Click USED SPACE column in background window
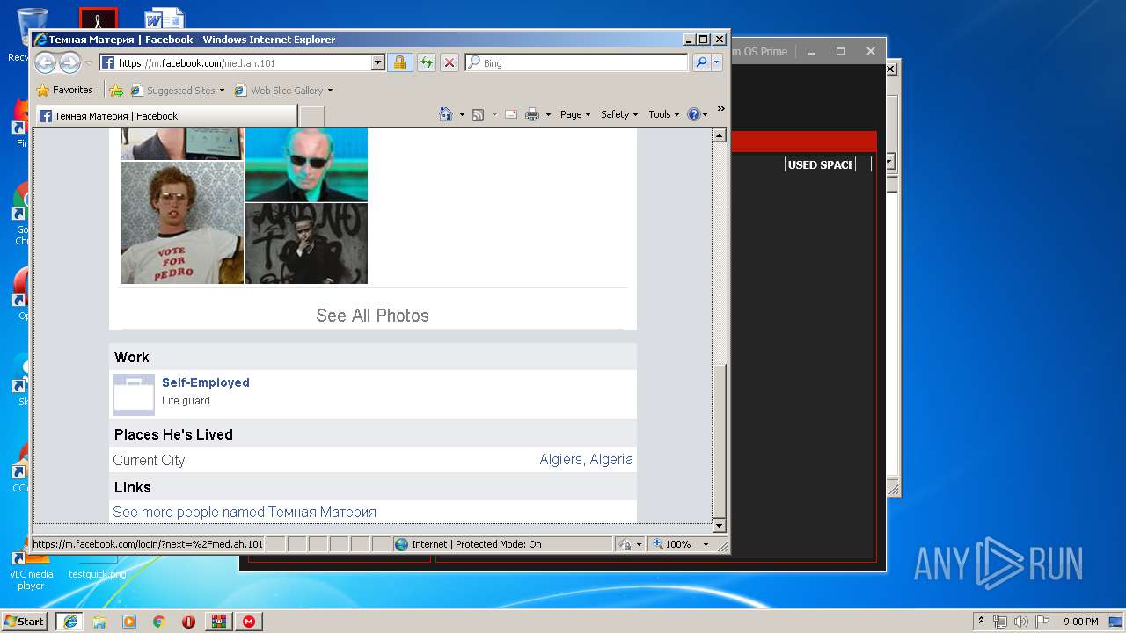This screenshot has height=633, width=1126. tap(820, 164)
